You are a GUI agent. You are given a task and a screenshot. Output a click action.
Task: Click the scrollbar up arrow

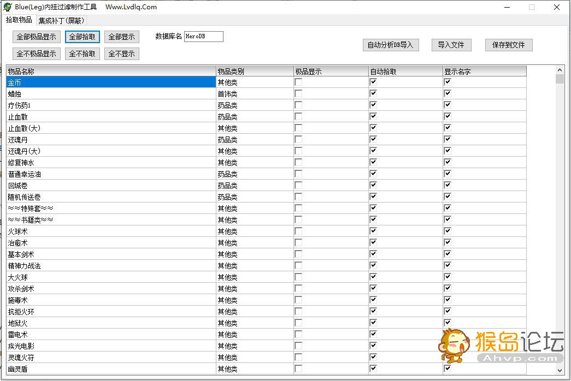[x=560, y=70]
